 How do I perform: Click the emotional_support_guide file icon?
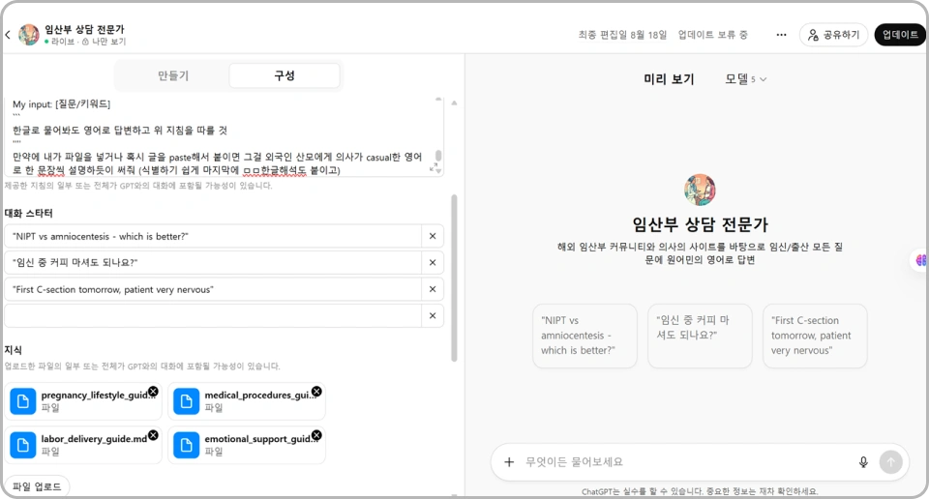point(186,445)
